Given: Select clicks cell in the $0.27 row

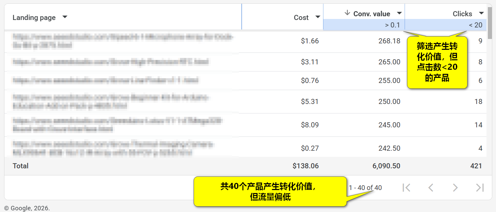Looking at the screenshot, I should pyautogui.click(x=480, y=148).
